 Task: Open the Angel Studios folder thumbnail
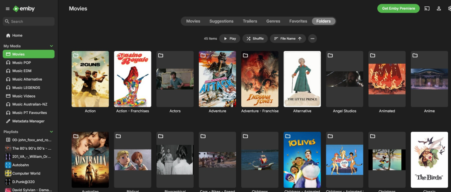tap(345, 79)
